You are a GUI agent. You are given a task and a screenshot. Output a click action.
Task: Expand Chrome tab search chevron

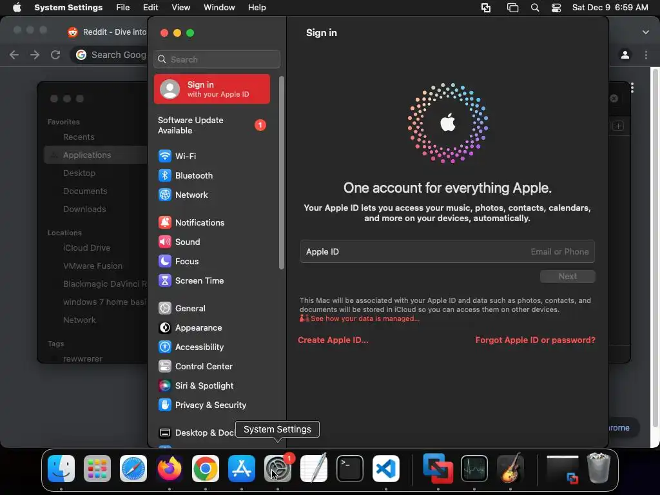(x=646, y=32)
